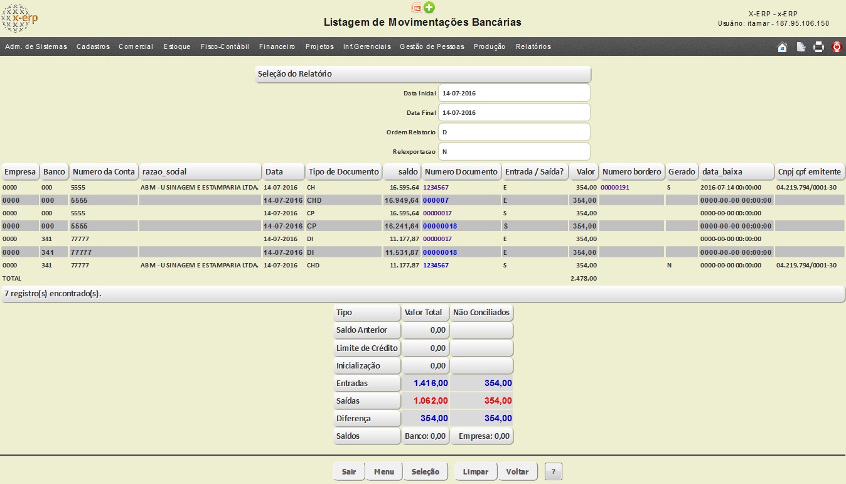
Task: Click the x-erp logo
Action: coord(20,18)
